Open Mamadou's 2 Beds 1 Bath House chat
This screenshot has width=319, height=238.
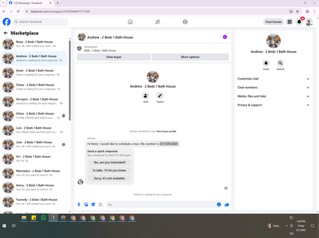click(34, 173)
